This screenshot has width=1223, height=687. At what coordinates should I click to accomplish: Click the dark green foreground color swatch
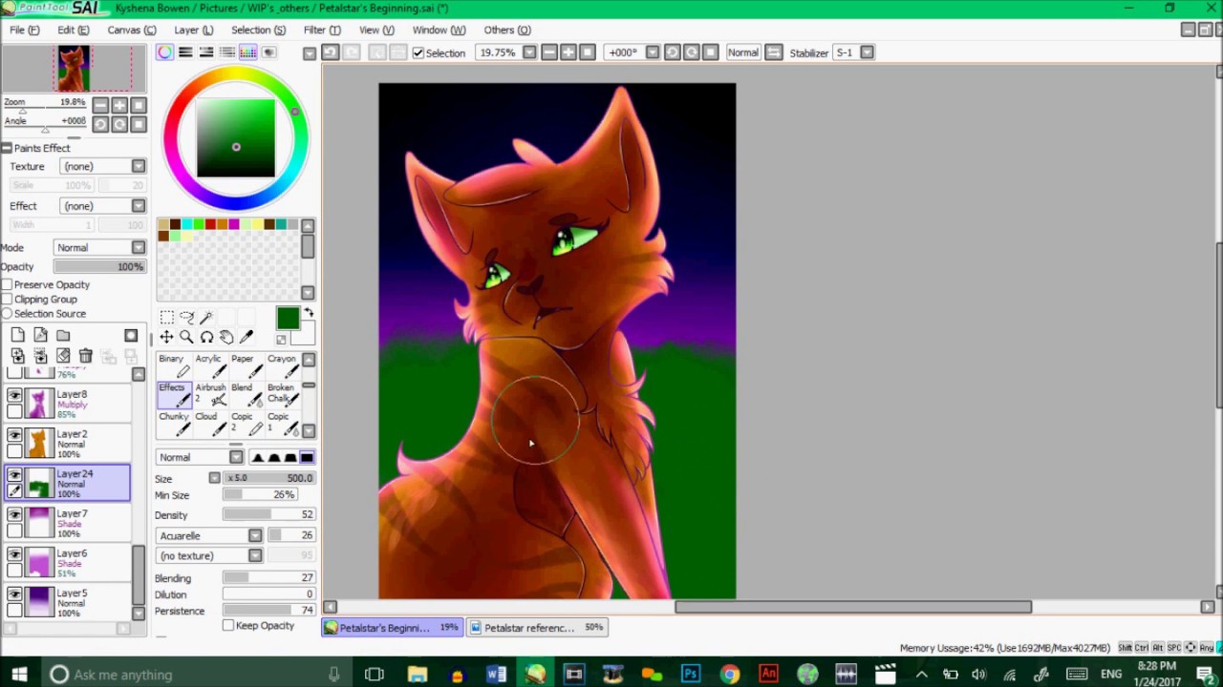pyautogui.click(x=288, y=319)
